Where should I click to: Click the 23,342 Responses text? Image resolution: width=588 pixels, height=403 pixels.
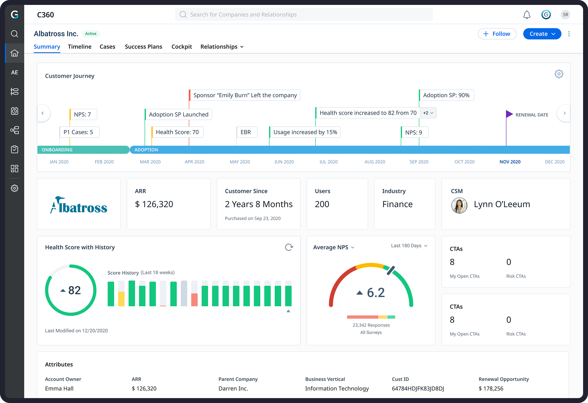pyautogui.click(x=371, y=325)
